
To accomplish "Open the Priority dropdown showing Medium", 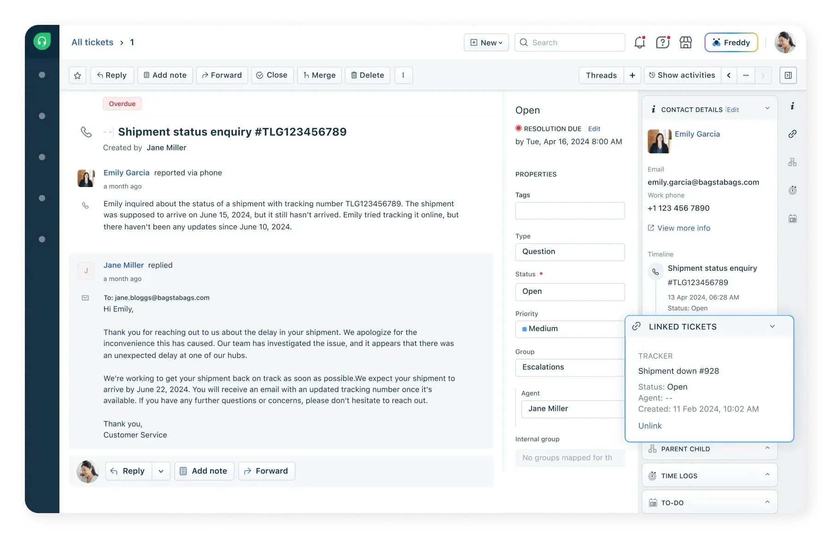I will coord(570,329).
